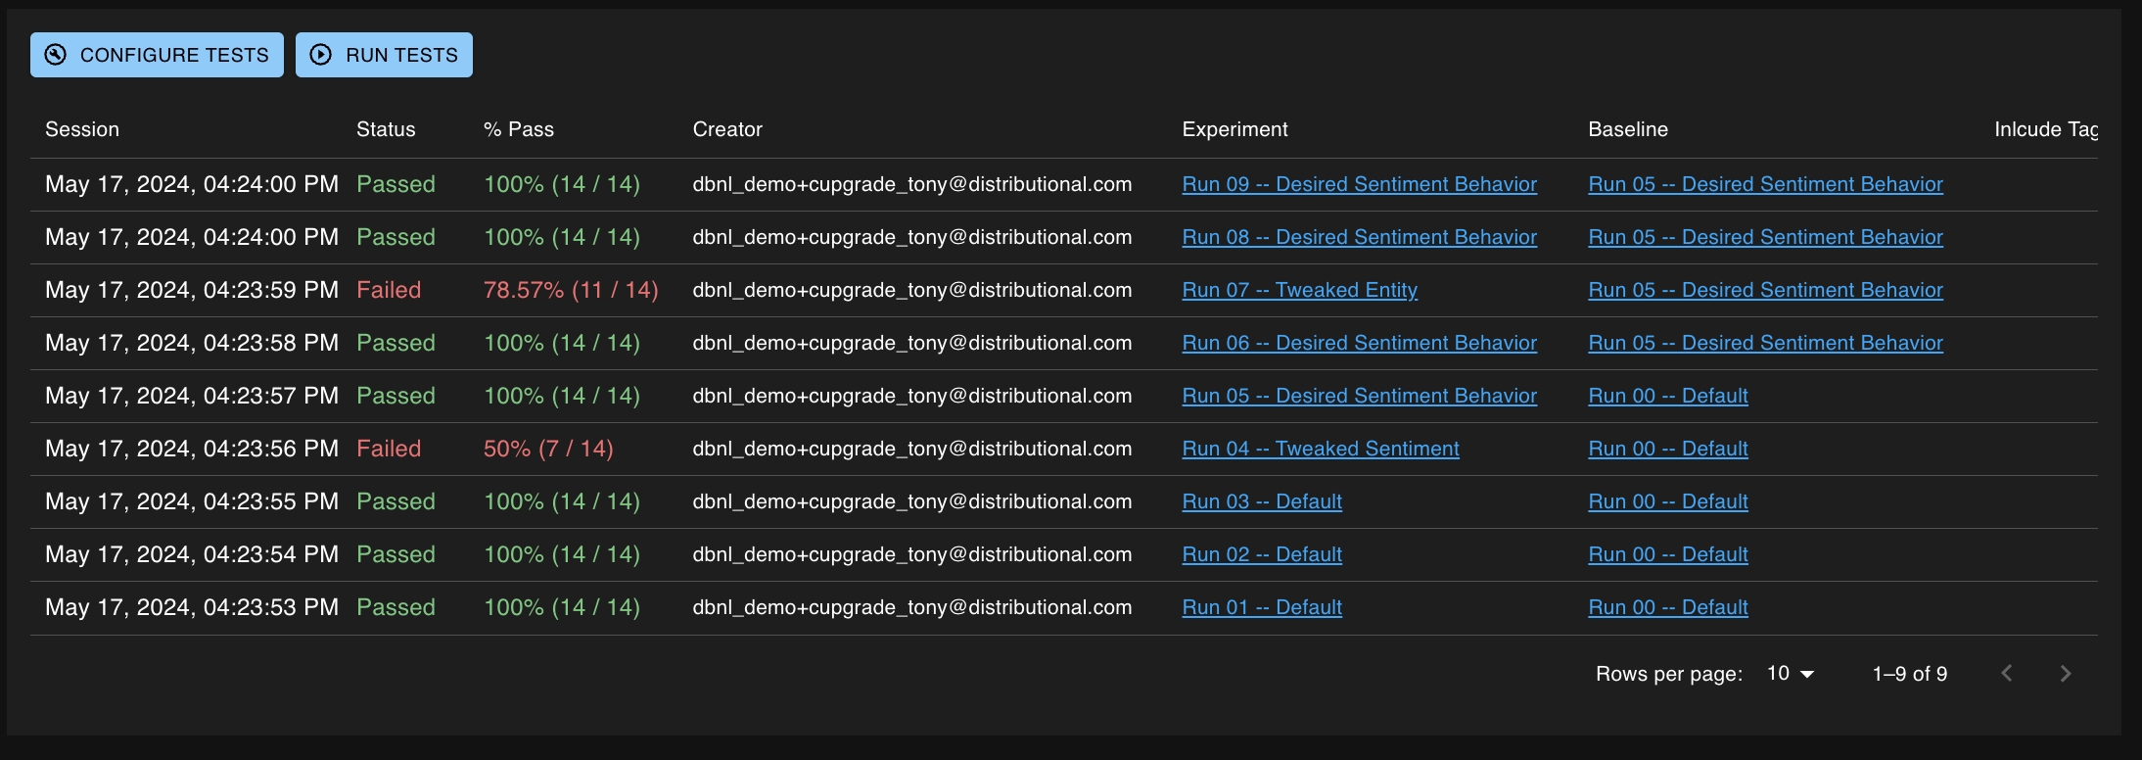
Task: Open Run 06 -- Desired Sentiment Behavior experiment
Action: click(x=1359, y=343)
